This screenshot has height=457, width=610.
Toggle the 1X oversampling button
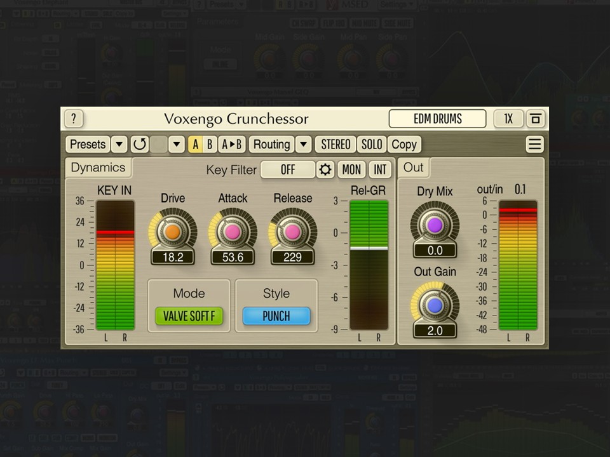(x=508, y=119)
